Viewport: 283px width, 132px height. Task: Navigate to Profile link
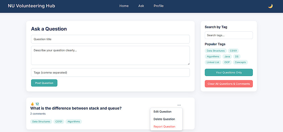(x=158, y=6)
